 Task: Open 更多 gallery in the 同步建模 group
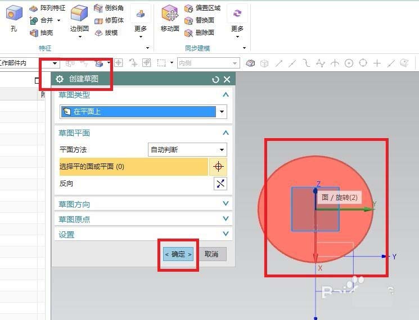point(237,21)
